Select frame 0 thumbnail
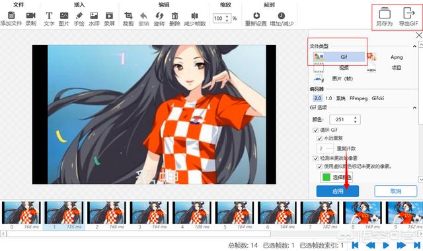 [21, 213]
